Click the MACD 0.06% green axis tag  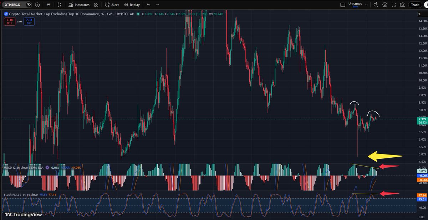tap(422, 171)
